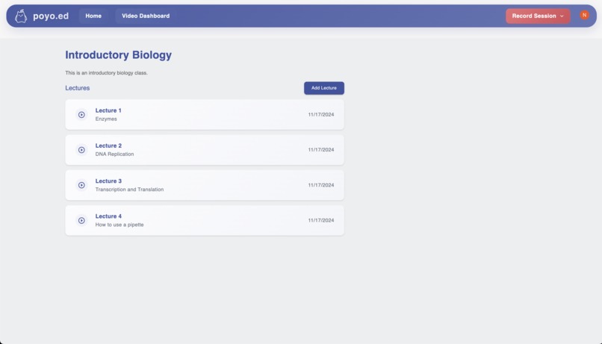
Task: Open the Video Dashboard menu item
Action: [x=146, y=16]
